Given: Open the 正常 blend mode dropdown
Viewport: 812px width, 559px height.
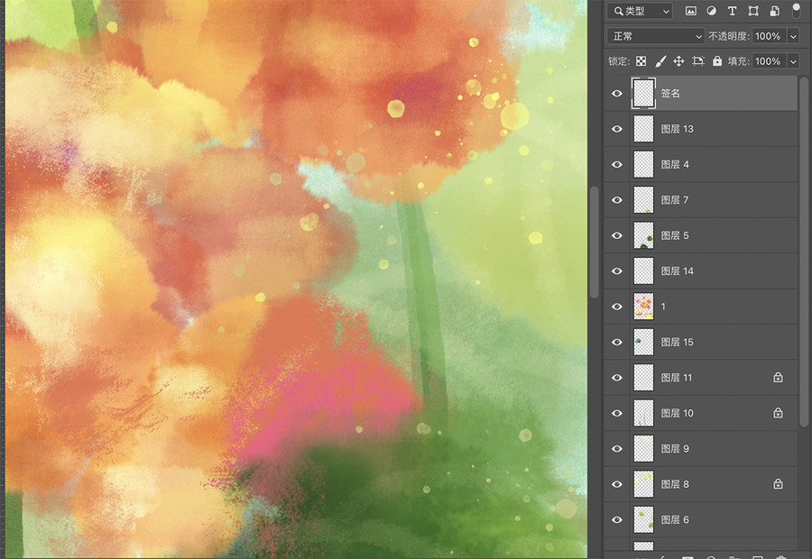Looking at the screenshot, I should 656,36.
